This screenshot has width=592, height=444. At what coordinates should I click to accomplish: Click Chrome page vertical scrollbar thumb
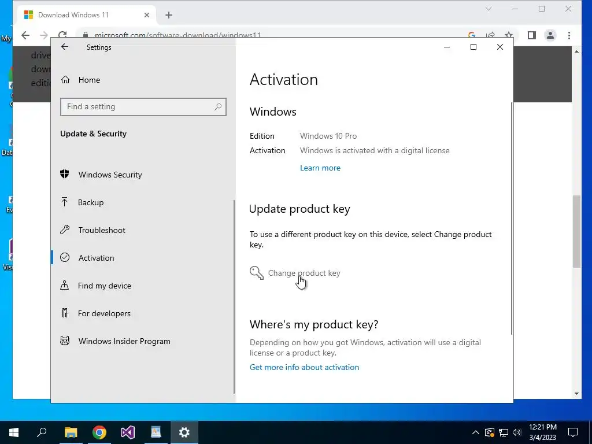coord(576,231)
